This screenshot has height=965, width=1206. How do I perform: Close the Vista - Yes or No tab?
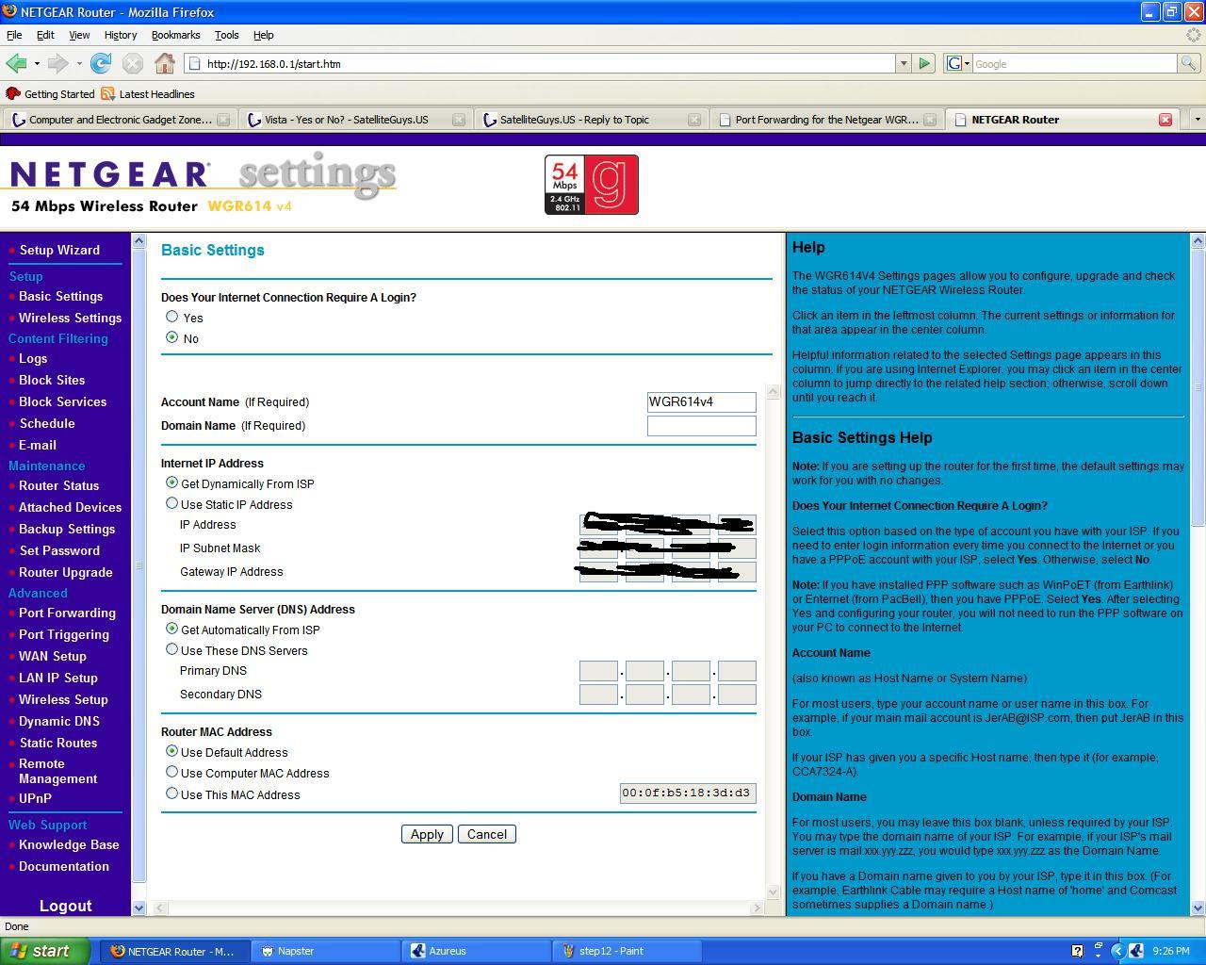point(459,120)
